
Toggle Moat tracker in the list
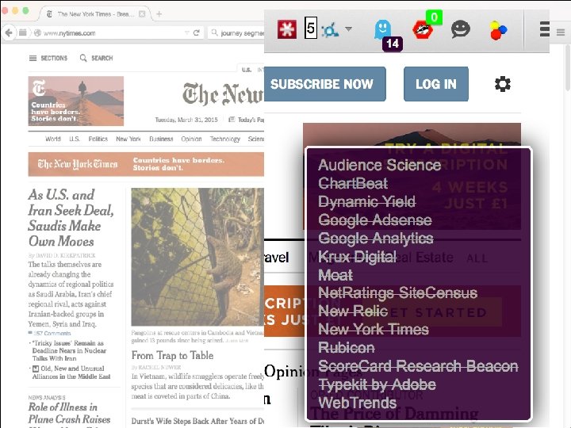[335, 275]
